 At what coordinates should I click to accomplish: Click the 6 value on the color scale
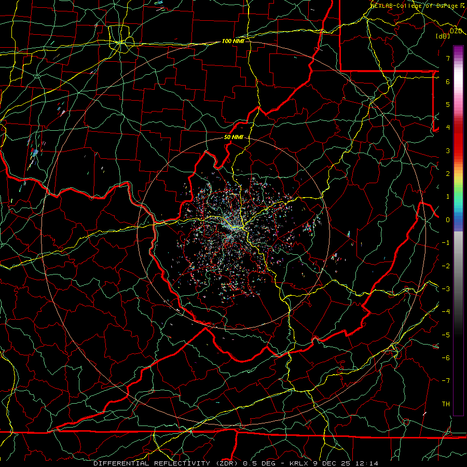(x=448, y=81)
